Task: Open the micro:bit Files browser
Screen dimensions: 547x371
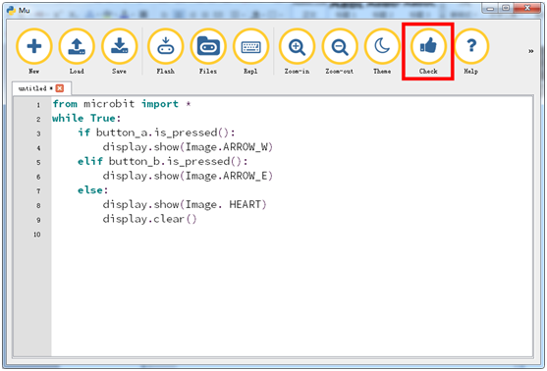Action: click(x=208, y=46)
